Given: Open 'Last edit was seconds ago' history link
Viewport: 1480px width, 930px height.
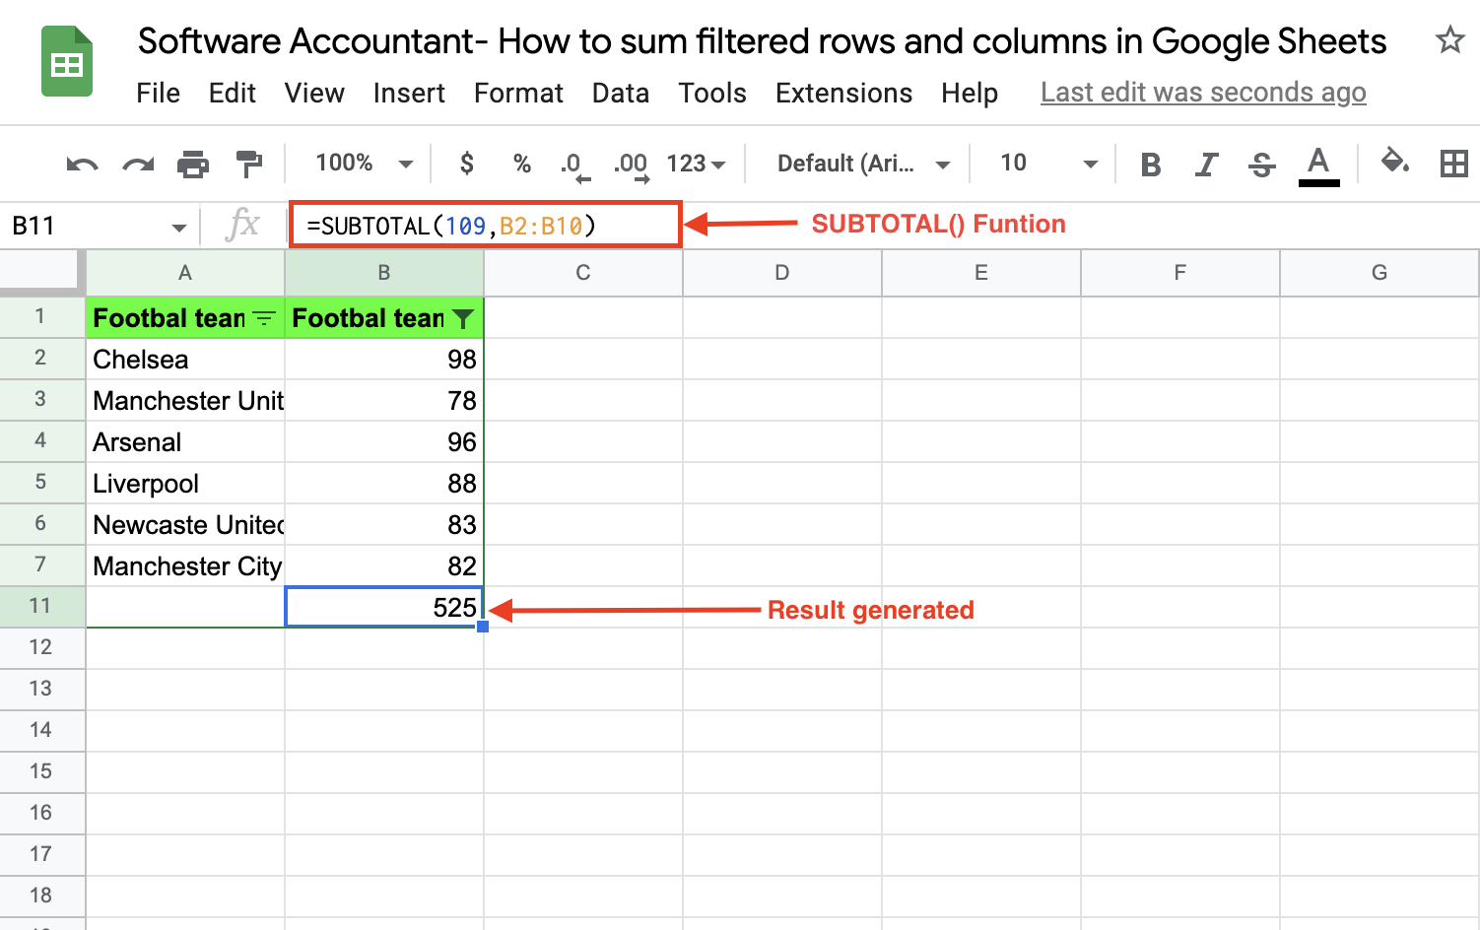Looking at the screenshot, I should coord(1203,93).
